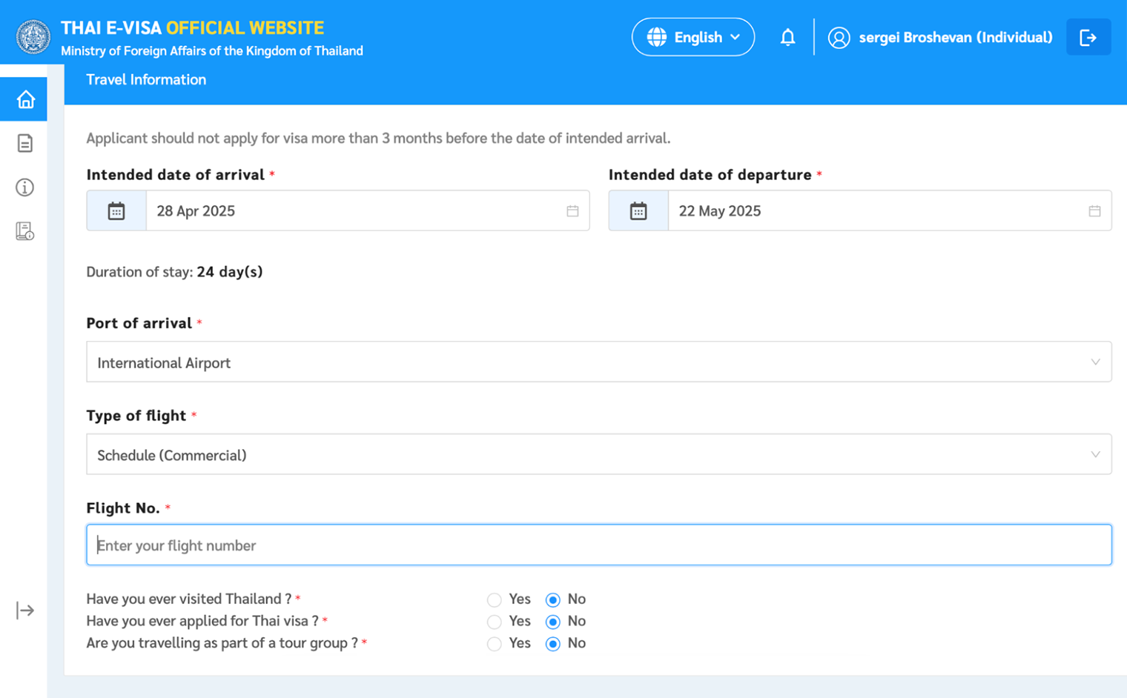Click the Flight No. label
Screen dimensions: 1127x698
click(x=123, y=508)
